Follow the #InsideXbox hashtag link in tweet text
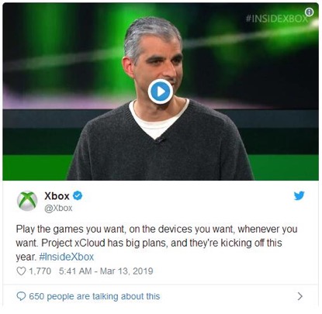Screen dimensions: 322x314 66,257
